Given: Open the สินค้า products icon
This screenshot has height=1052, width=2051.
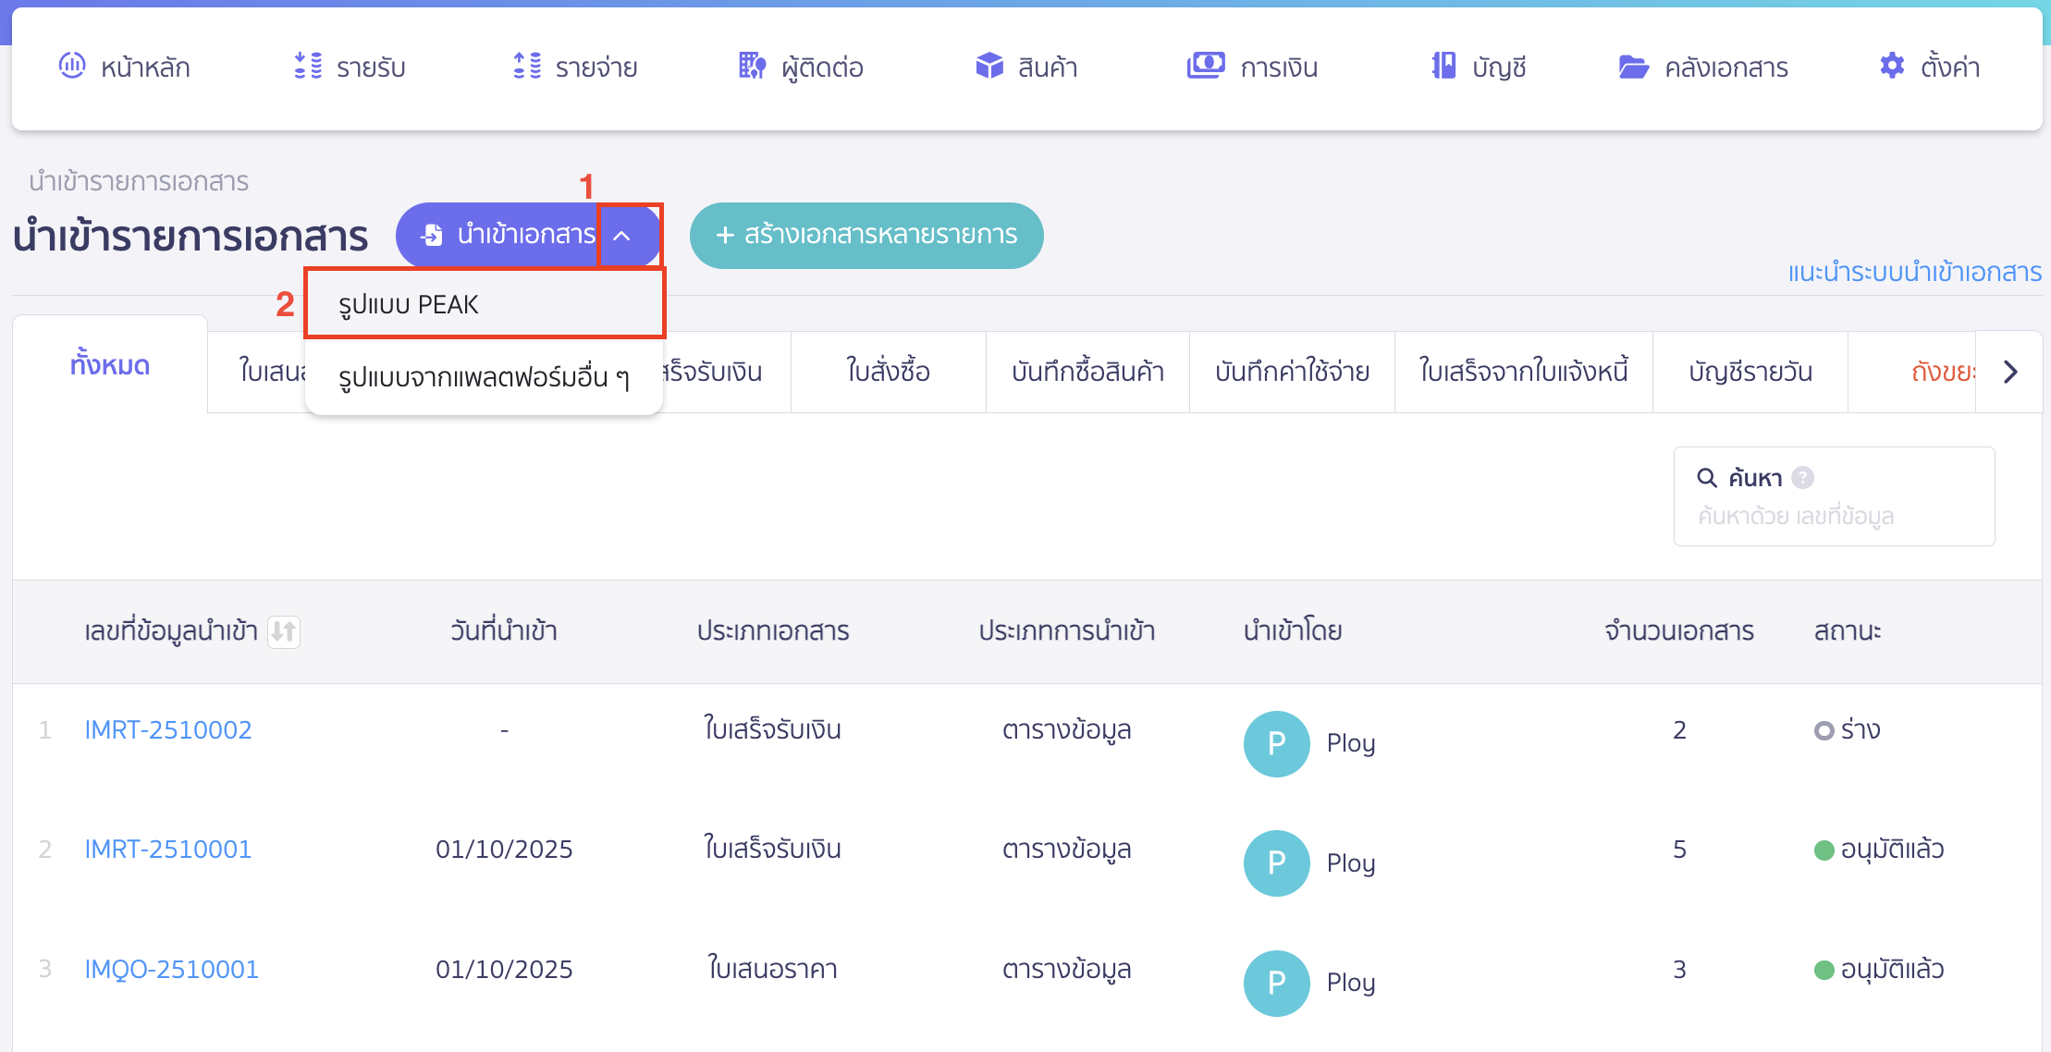Looking at the screenshot, I should click(x=989, y=66).
